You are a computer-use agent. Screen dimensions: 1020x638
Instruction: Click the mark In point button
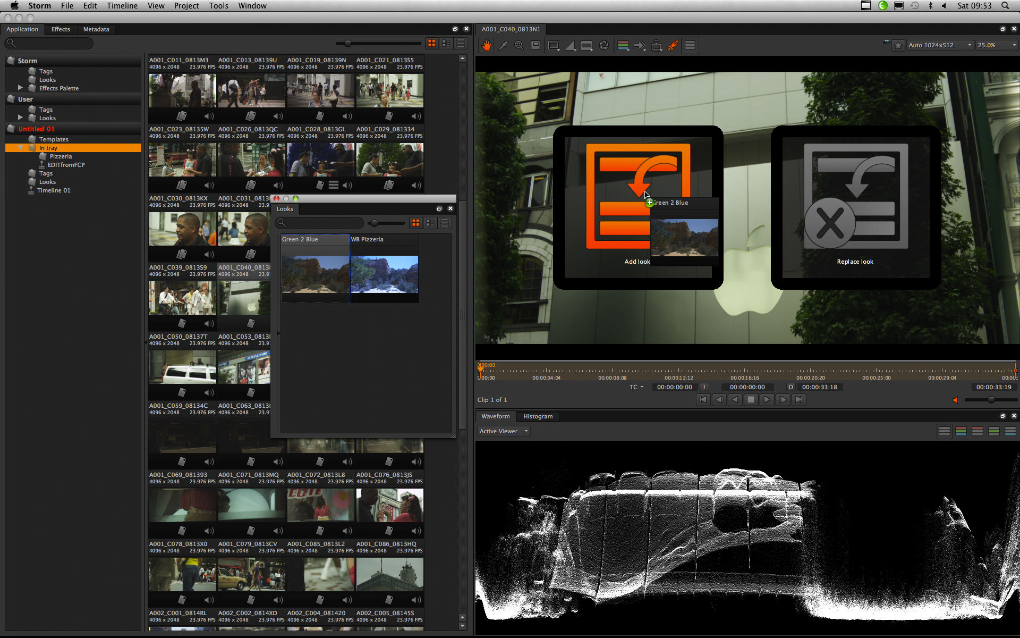click(704, 387)
